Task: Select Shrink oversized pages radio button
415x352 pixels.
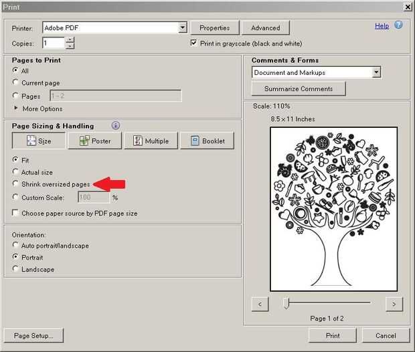Action: point(15,183)
